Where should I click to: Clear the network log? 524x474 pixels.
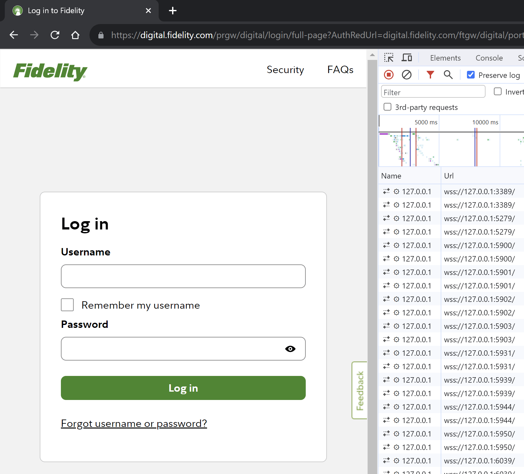(x=407, y=75)
